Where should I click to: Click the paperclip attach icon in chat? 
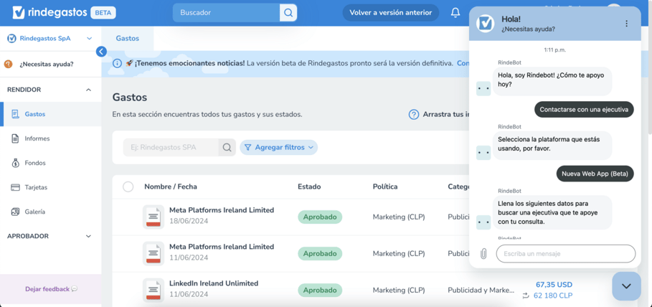coord(483,253)
